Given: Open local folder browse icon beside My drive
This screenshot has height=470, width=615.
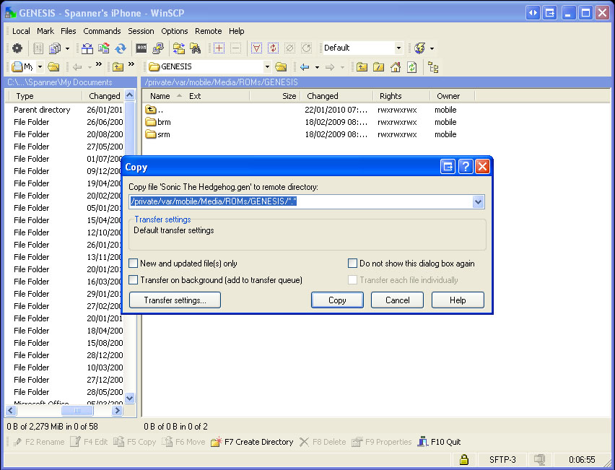Looking at the screenshot, I should (x=53, y=67).
